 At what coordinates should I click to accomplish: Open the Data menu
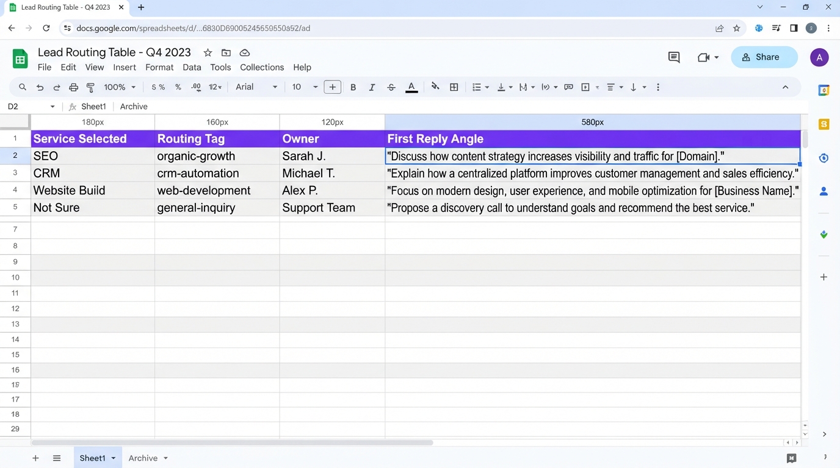(192, 67)
